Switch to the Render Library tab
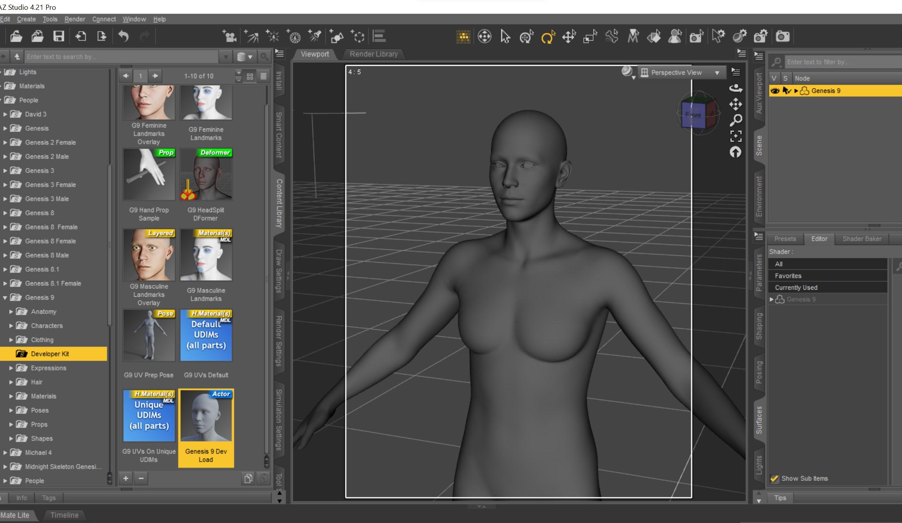The width and height of the screenshot is (902, 523). [x=373, y=54]
